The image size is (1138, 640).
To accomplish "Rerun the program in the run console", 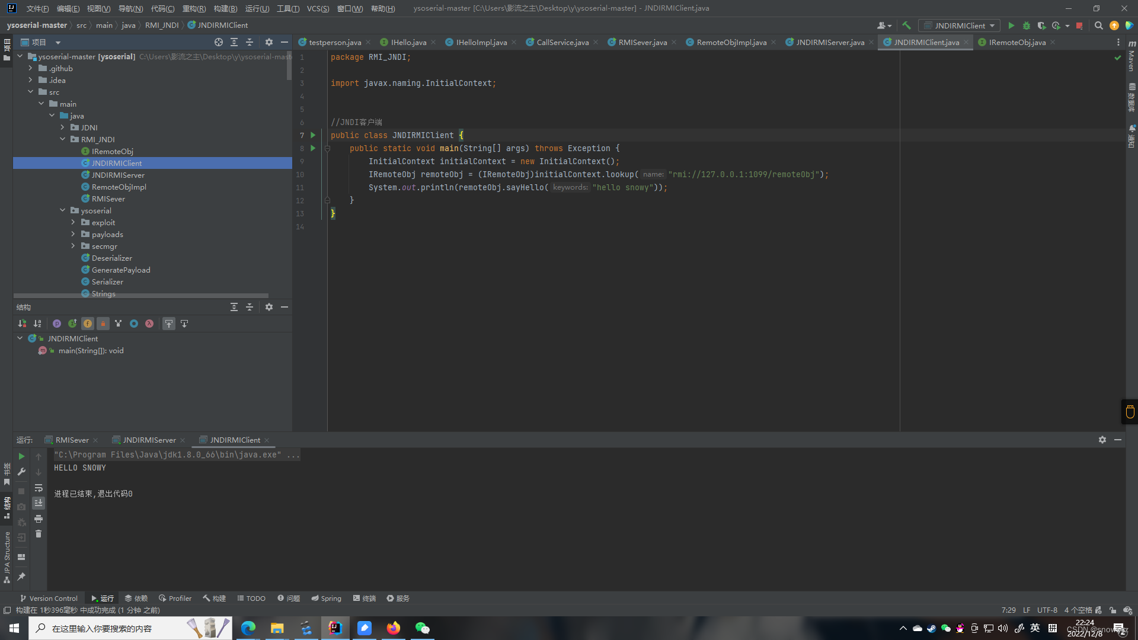I will click(x=21, y=456).
